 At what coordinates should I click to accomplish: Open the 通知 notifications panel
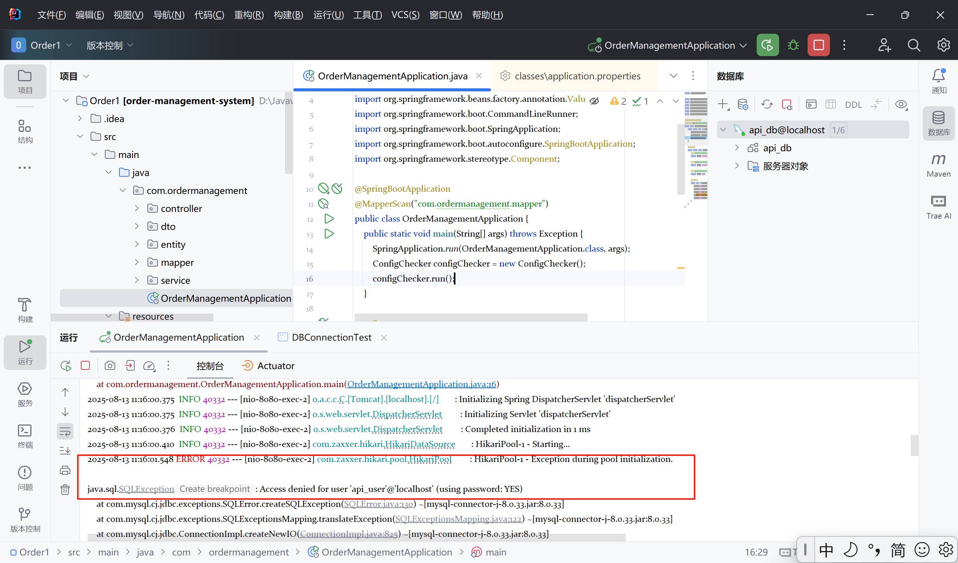click(x=938, y=81)
